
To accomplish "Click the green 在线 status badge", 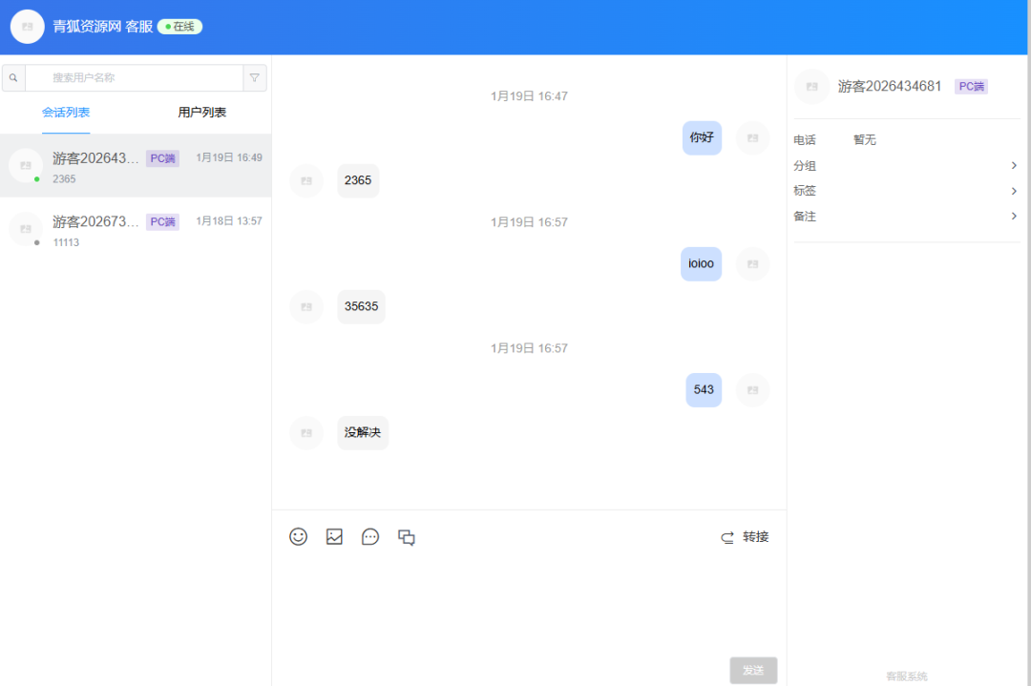I will pos(179,26).
